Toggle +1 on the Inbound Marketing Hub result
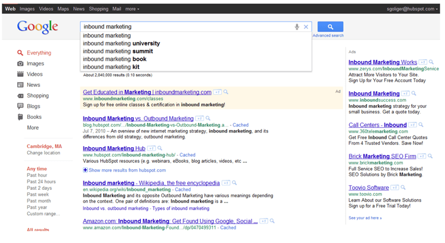The width and height of the screenshot is (445, 243). (x=152, y=148)
